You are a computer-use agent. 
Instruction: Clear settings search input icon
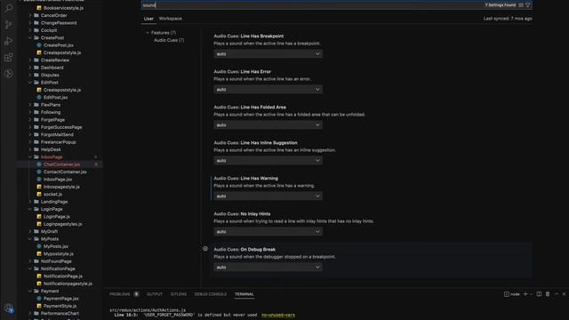[521, 5]
